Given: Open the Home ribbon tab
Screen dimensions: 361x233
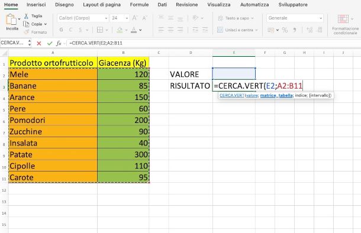Looking at the screenshot, I should click(11, 5).
